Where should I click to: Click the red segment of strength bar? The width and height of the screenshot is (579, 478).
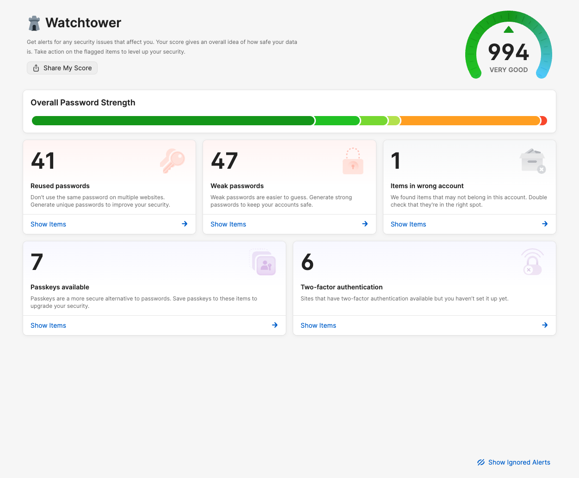click(544, 121)
